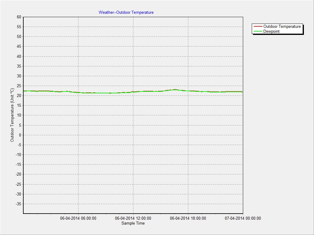Select the Dewpoint legend entry
The image size is (314, 235).
pyautogui.click(x=266, y=32)
